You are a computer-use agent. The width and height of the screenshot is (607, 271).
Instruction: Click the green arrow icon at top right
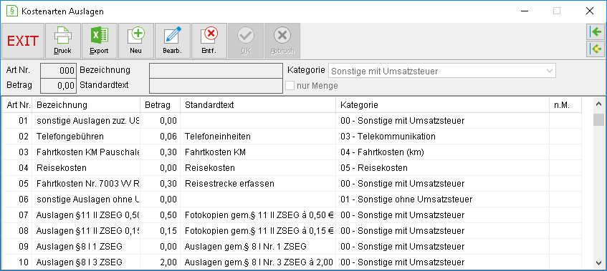tap(596, 32)
